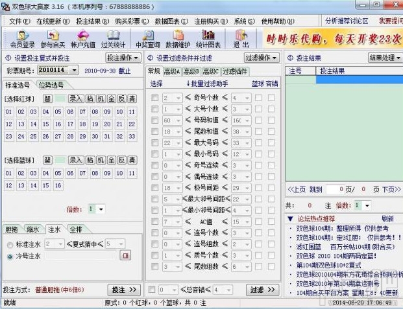The height and width of the screenshot is (309, 403).
Task: Click the 数据维护 data maintenance icon
Action: (178, 39)
